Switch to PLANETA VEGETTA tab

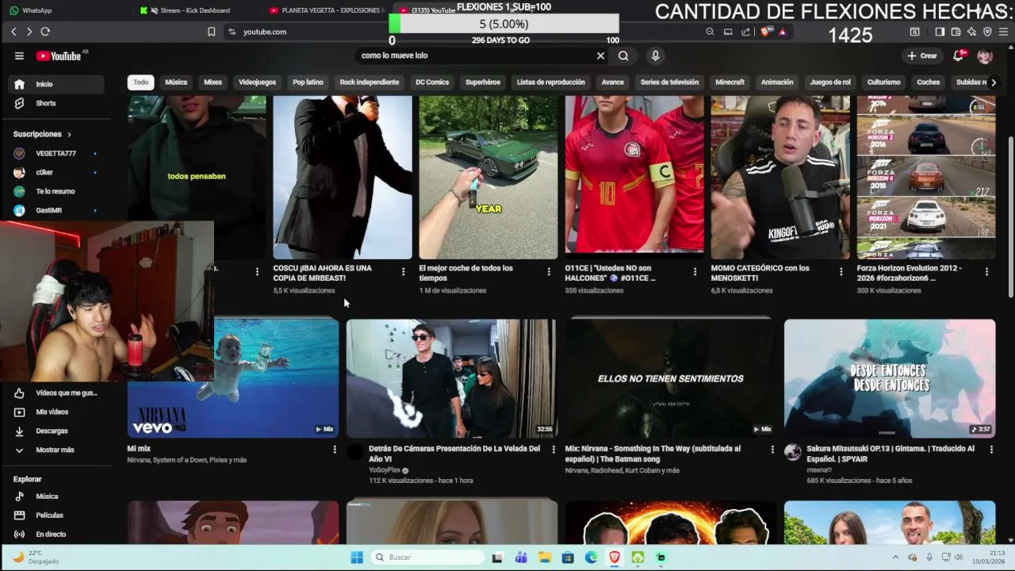pyautogui.click(x=327, y=10)
